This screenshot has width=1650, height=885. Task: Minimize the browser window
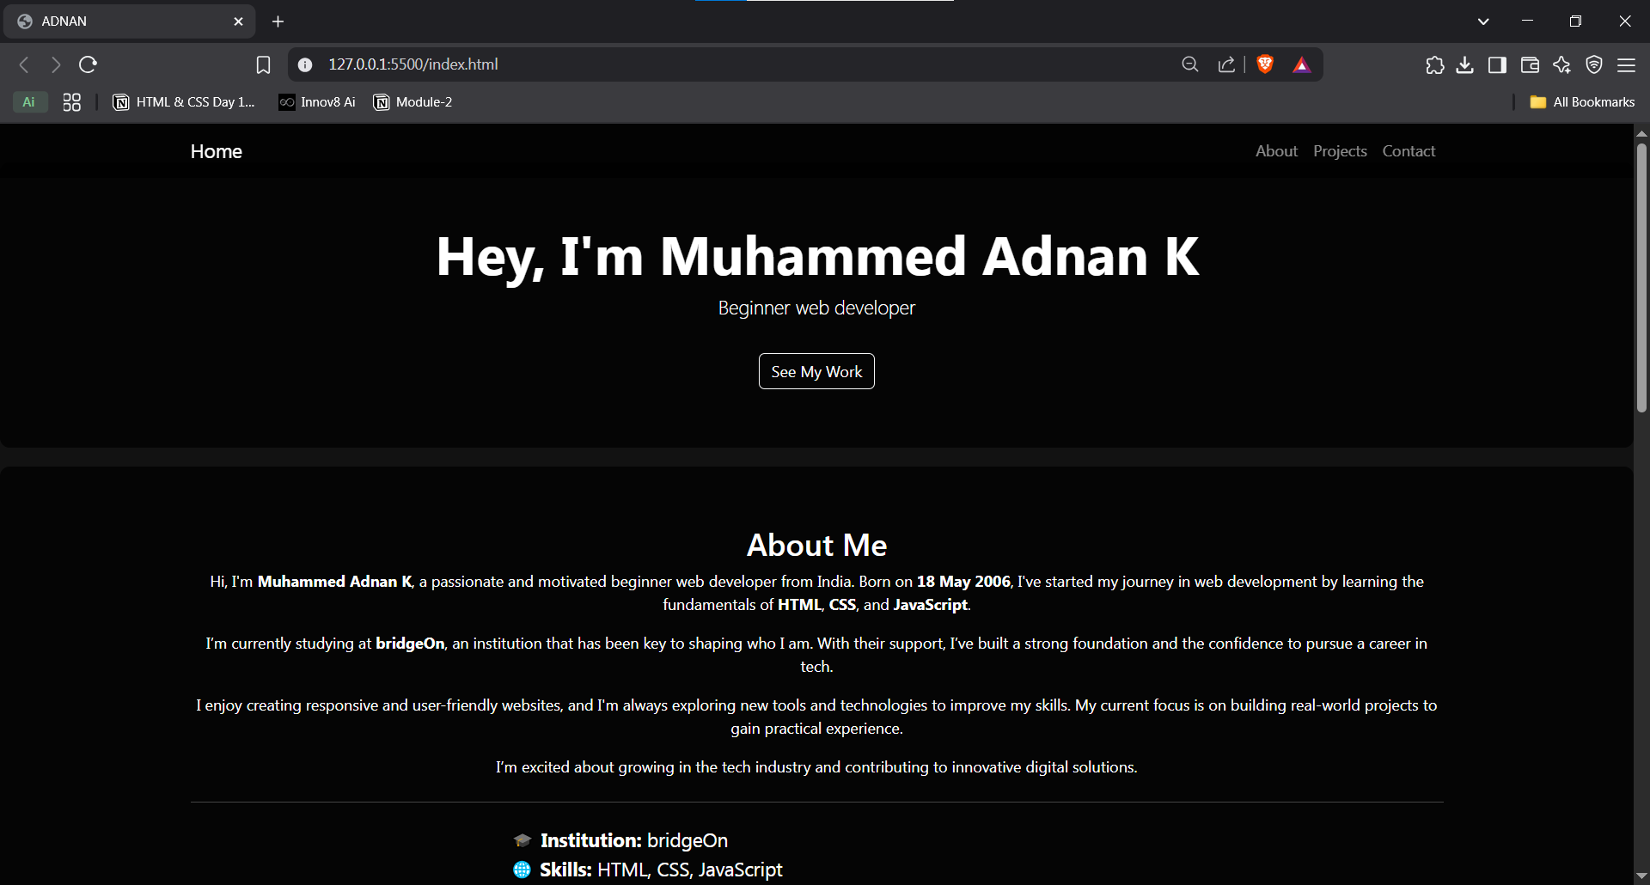click(x=1527, y=21)
